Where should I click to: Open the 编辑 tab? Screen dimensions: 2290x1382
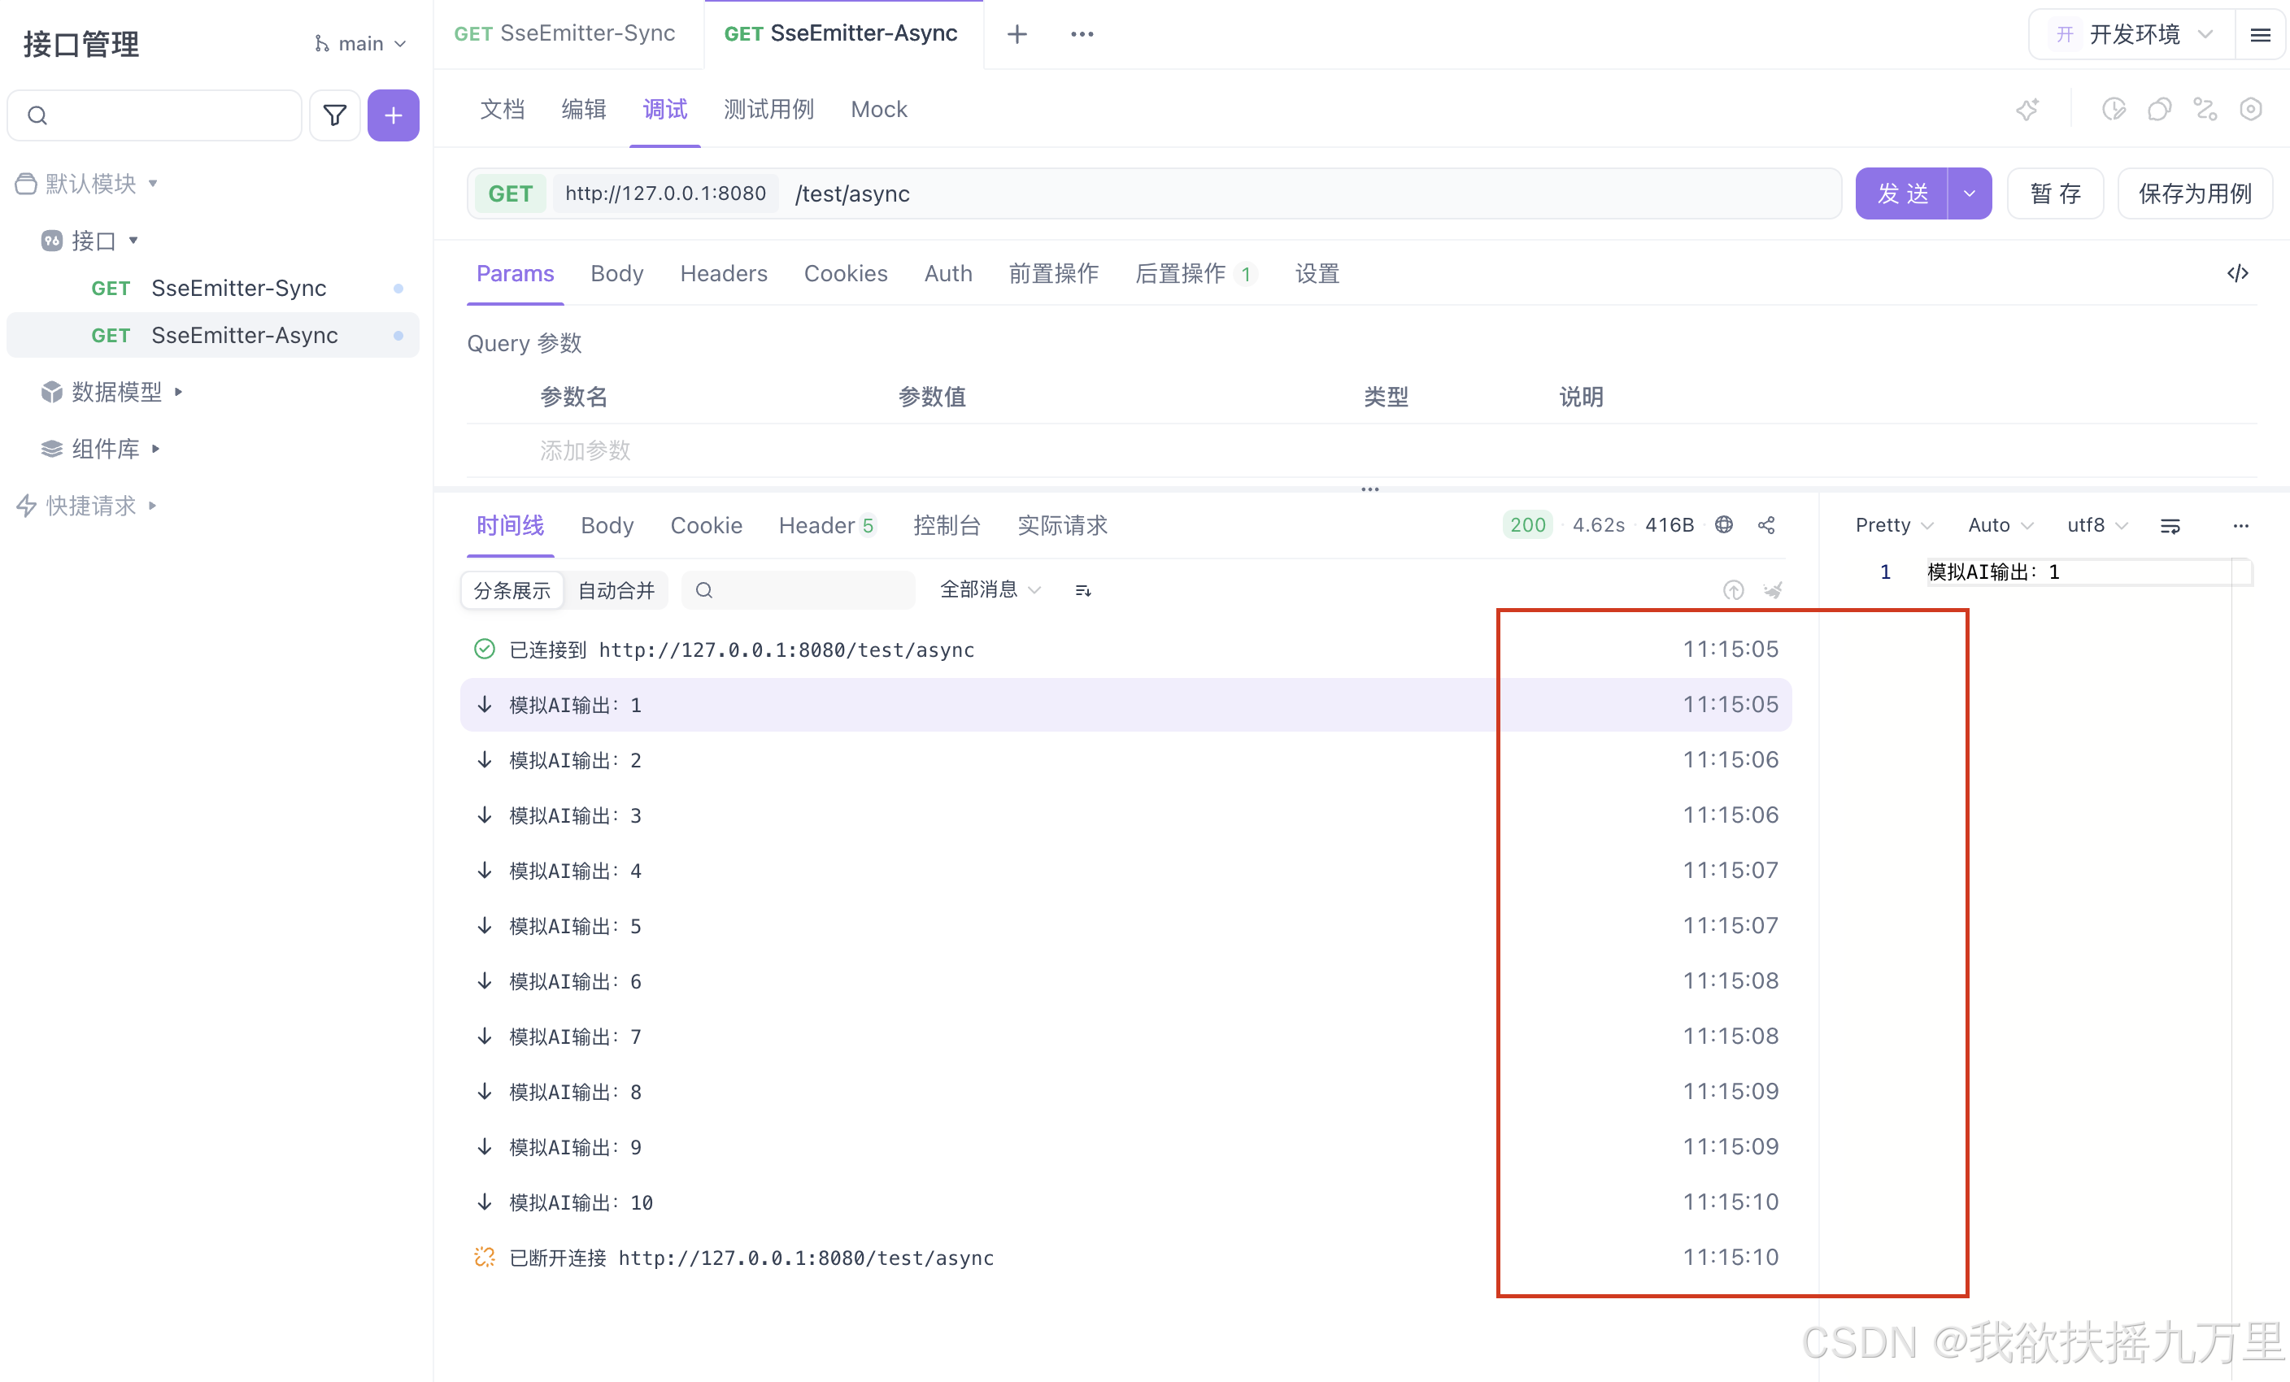(x=584, y=110)
